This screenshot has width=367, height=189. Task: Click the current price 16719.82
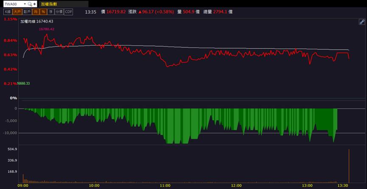tap(116, 12)
